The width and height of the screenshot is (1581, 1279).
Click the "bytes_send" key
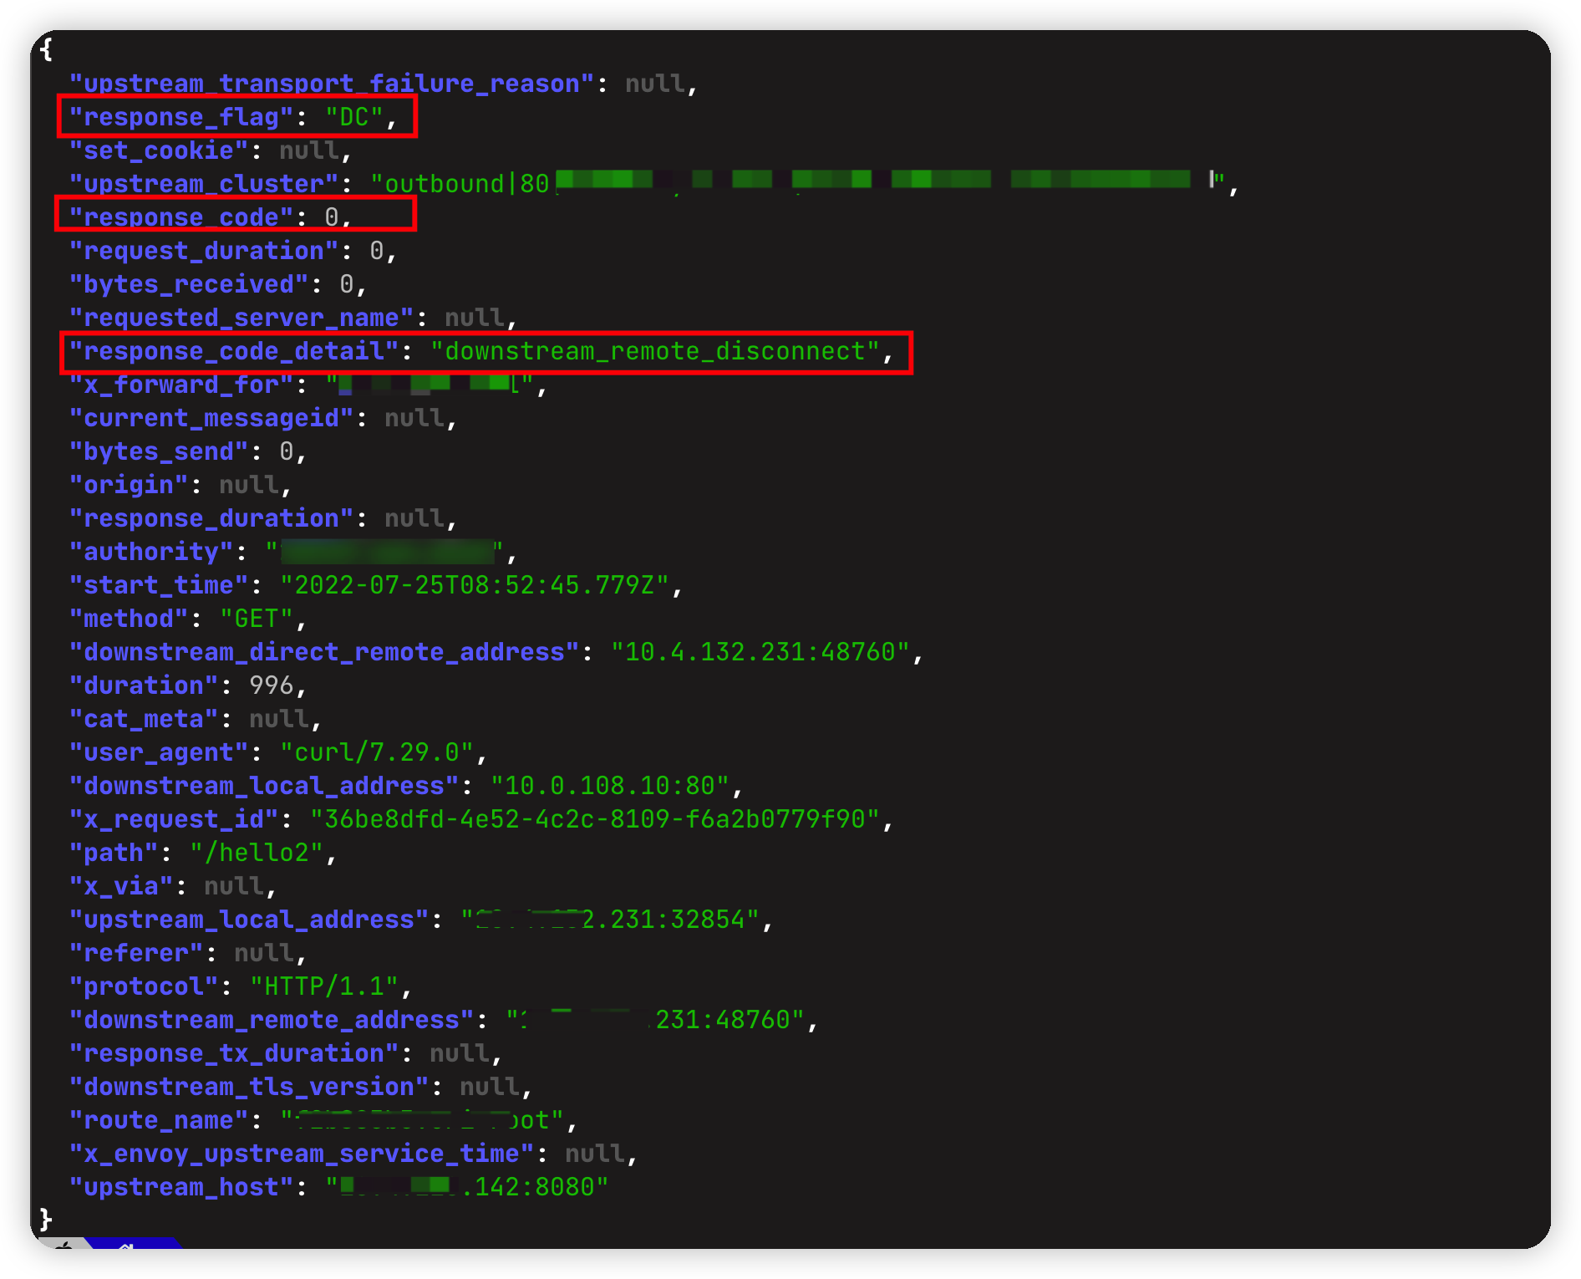pyautogui.click(x=159, y=451)
